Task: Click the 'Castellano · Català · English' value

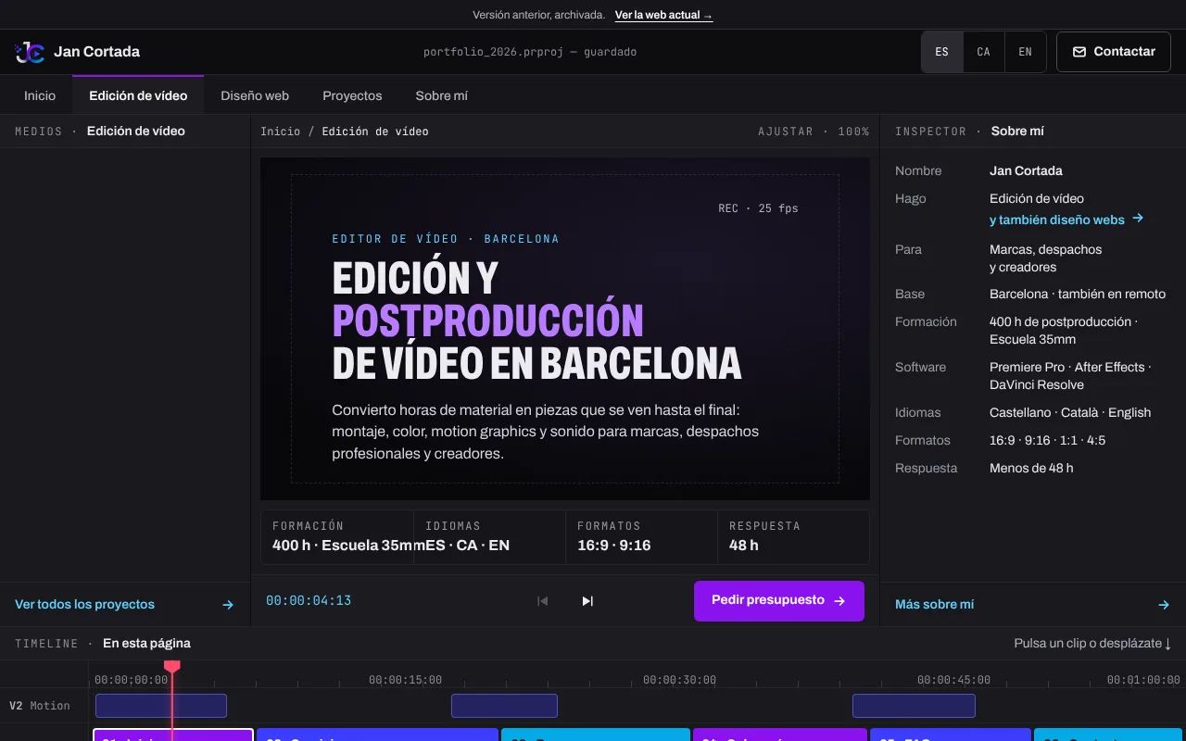Action: click(x=1070, y=412)
